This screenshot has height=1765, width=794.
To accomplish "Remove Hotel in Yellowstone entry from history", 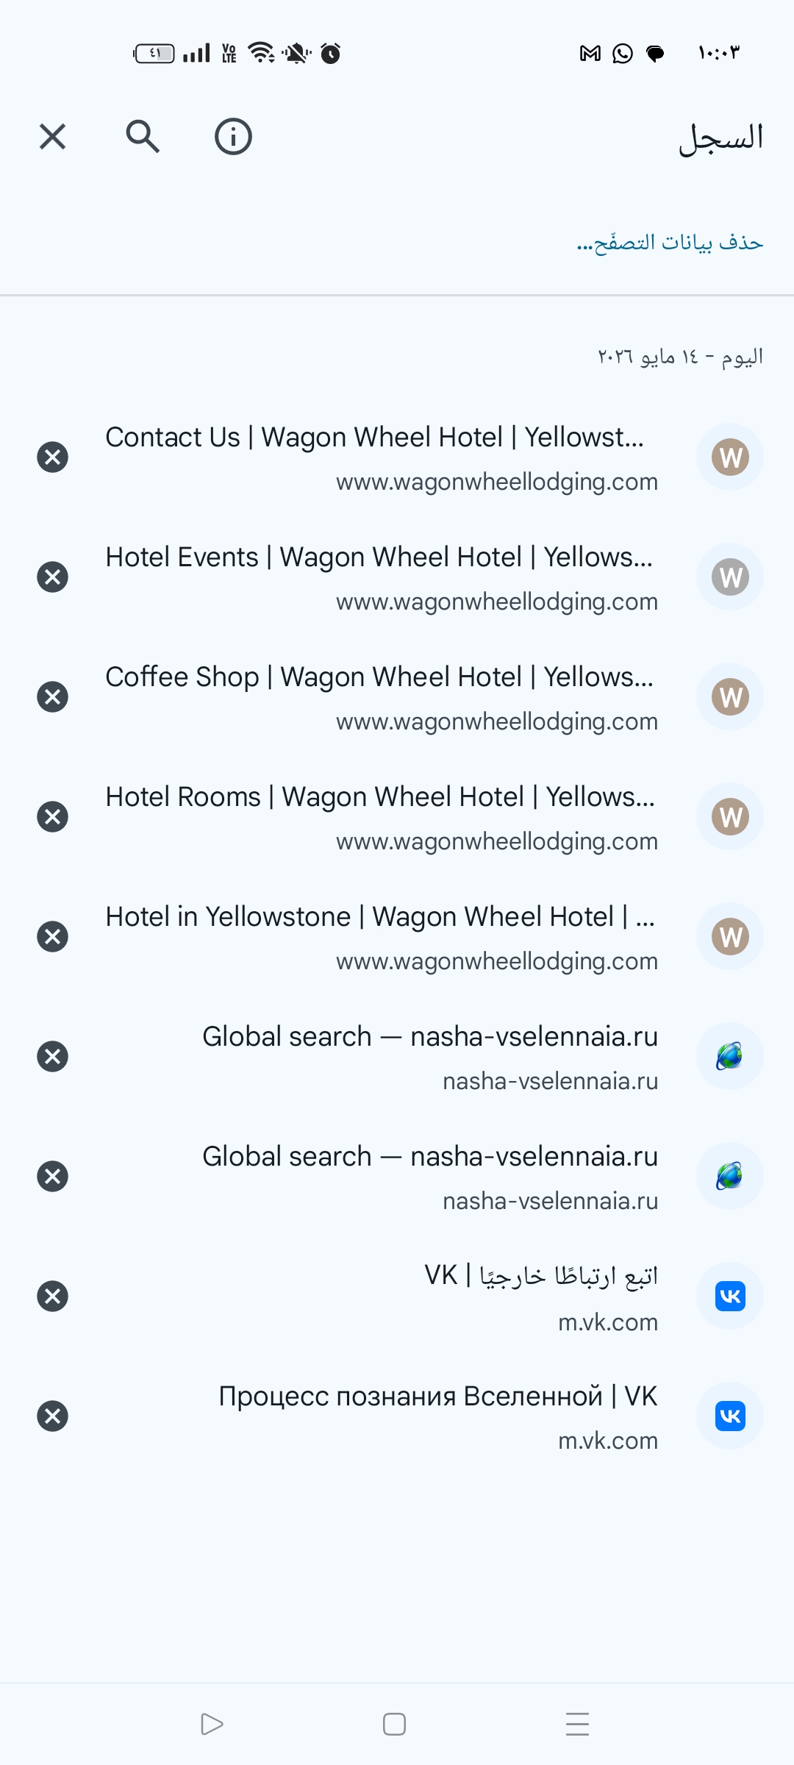I will [x=52, y=937].
